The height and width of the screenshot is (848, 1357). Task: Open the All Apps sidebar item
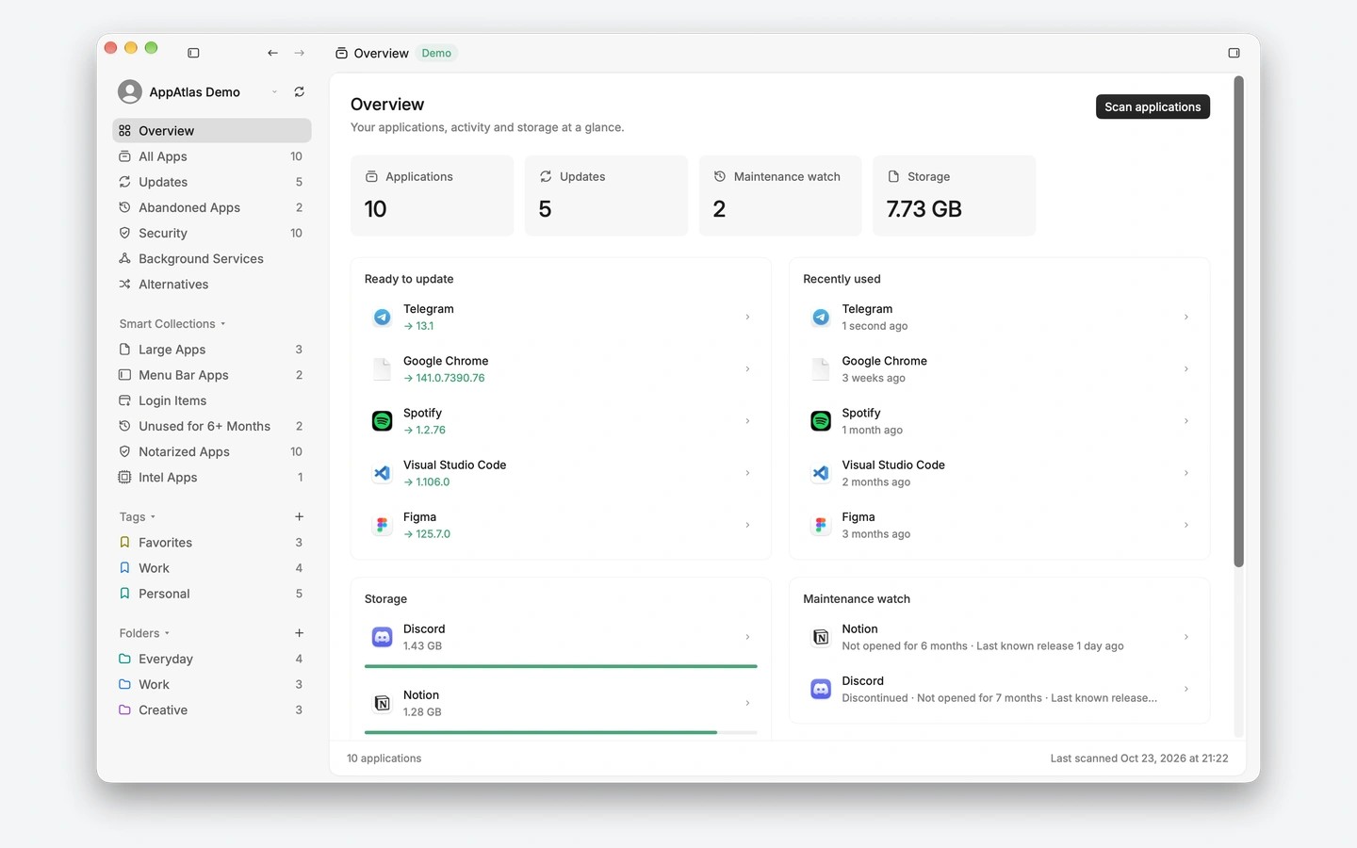[212, 156]
